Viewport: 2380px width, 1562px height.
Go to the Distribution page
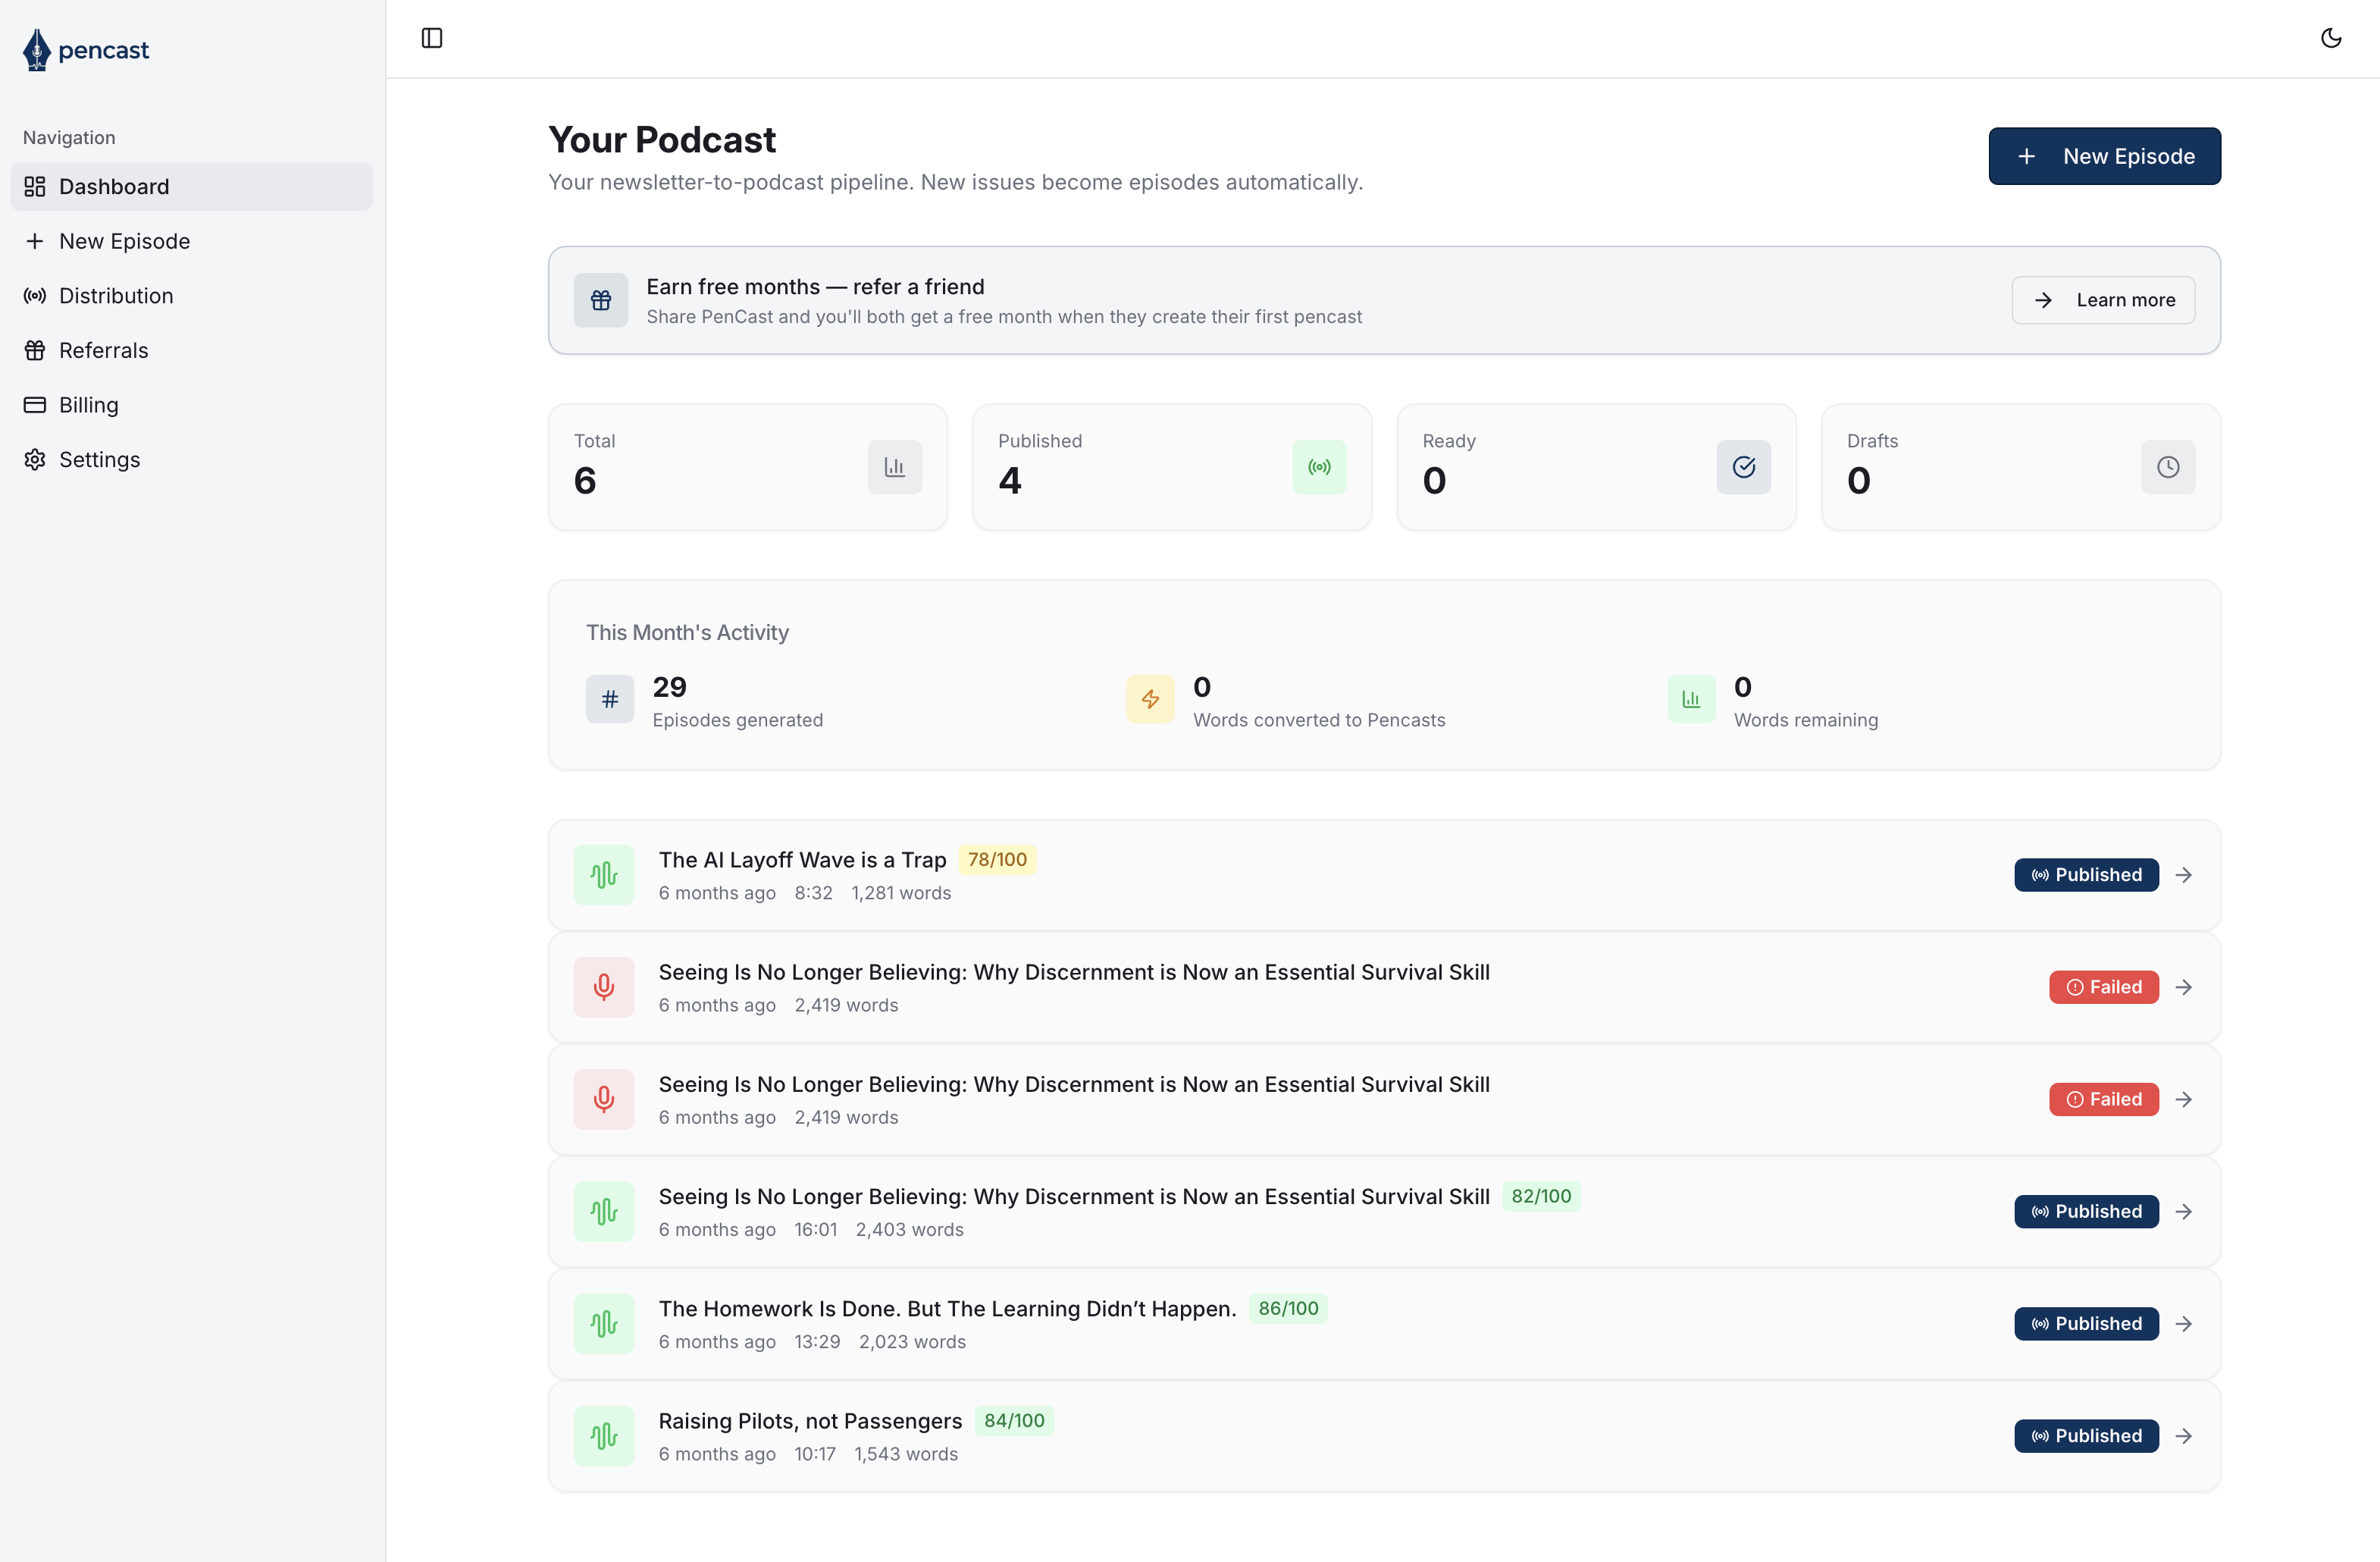pyautogui.click(x=191, y=295)
